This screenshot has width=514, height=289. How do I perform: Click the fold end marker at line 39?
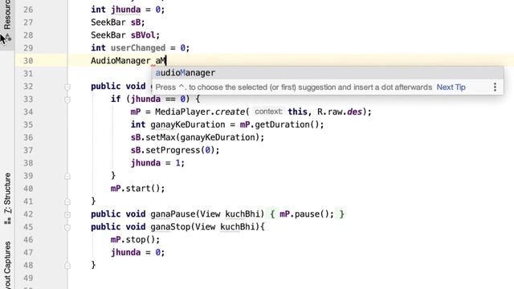coord(67,177)
